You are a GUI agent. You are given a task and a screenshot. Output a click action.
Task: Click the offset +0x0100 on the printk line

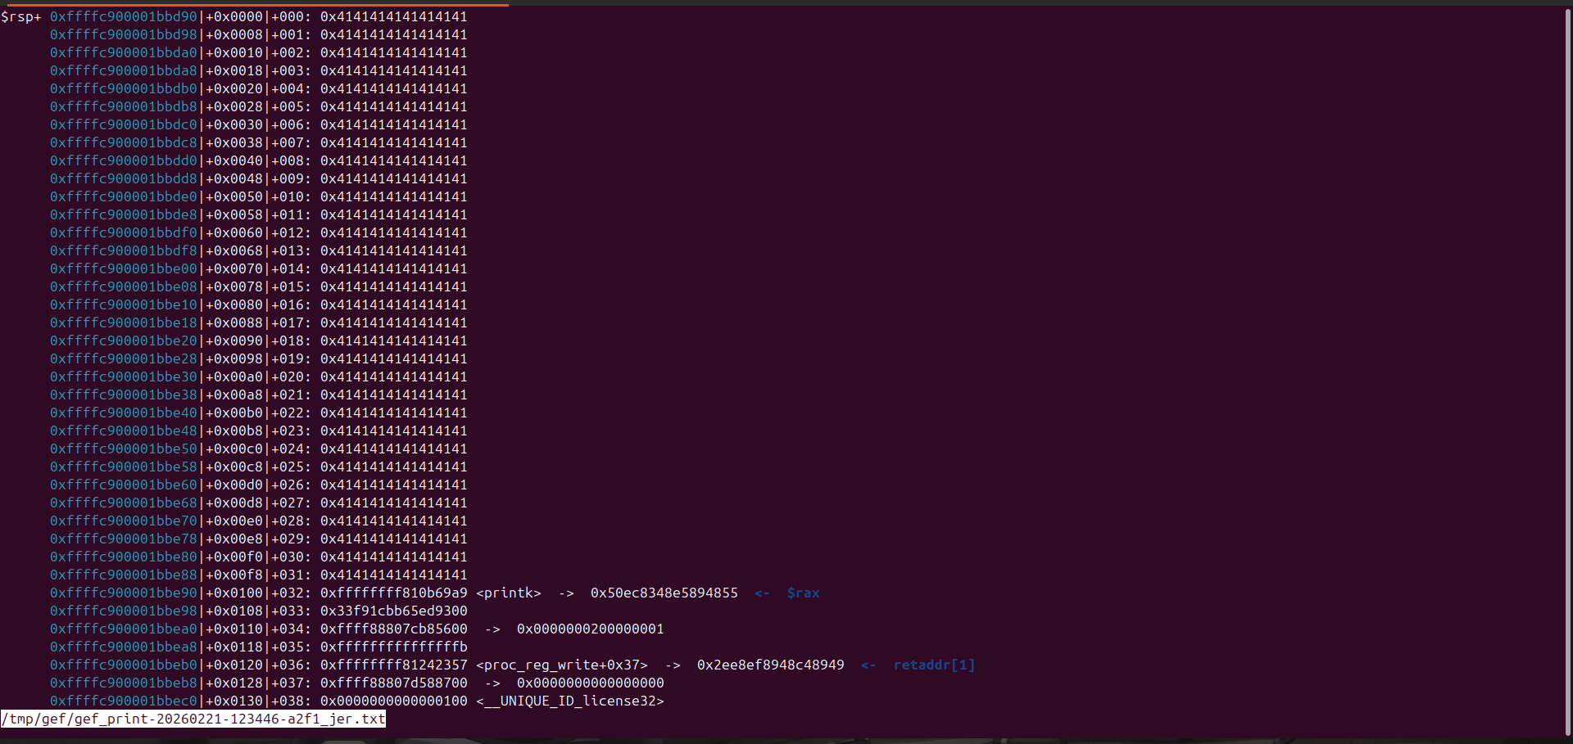(x=233, y=593)
